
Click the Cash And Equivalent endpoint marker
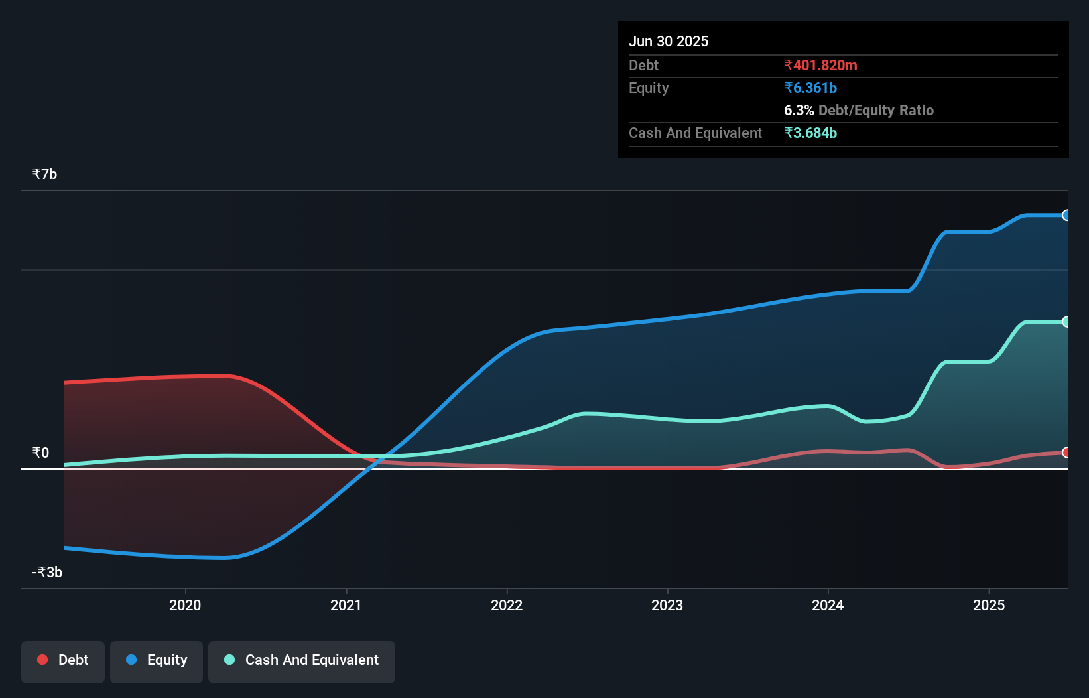(1066, 322)
